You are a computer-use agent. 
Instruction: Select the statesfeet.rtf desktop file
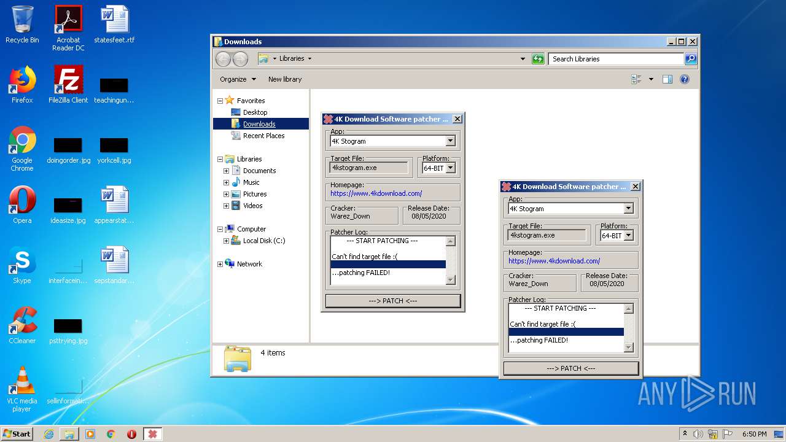point(114,25)
